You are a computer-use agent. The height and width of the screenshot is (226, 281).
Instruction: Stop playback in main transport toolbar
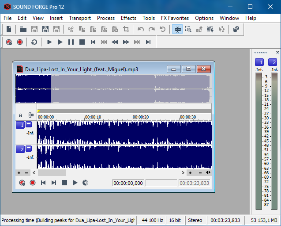(82, 42)
